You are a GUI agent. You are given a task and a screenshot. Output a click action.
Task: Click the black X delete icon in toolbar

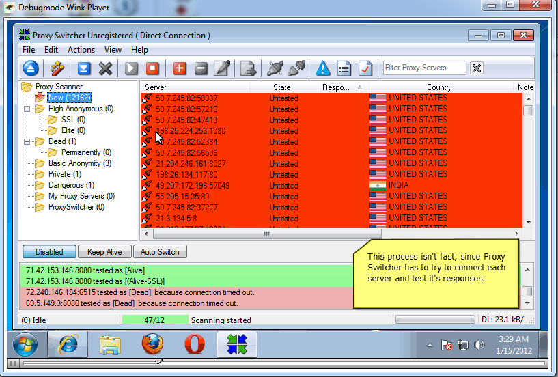coord(105,68)
